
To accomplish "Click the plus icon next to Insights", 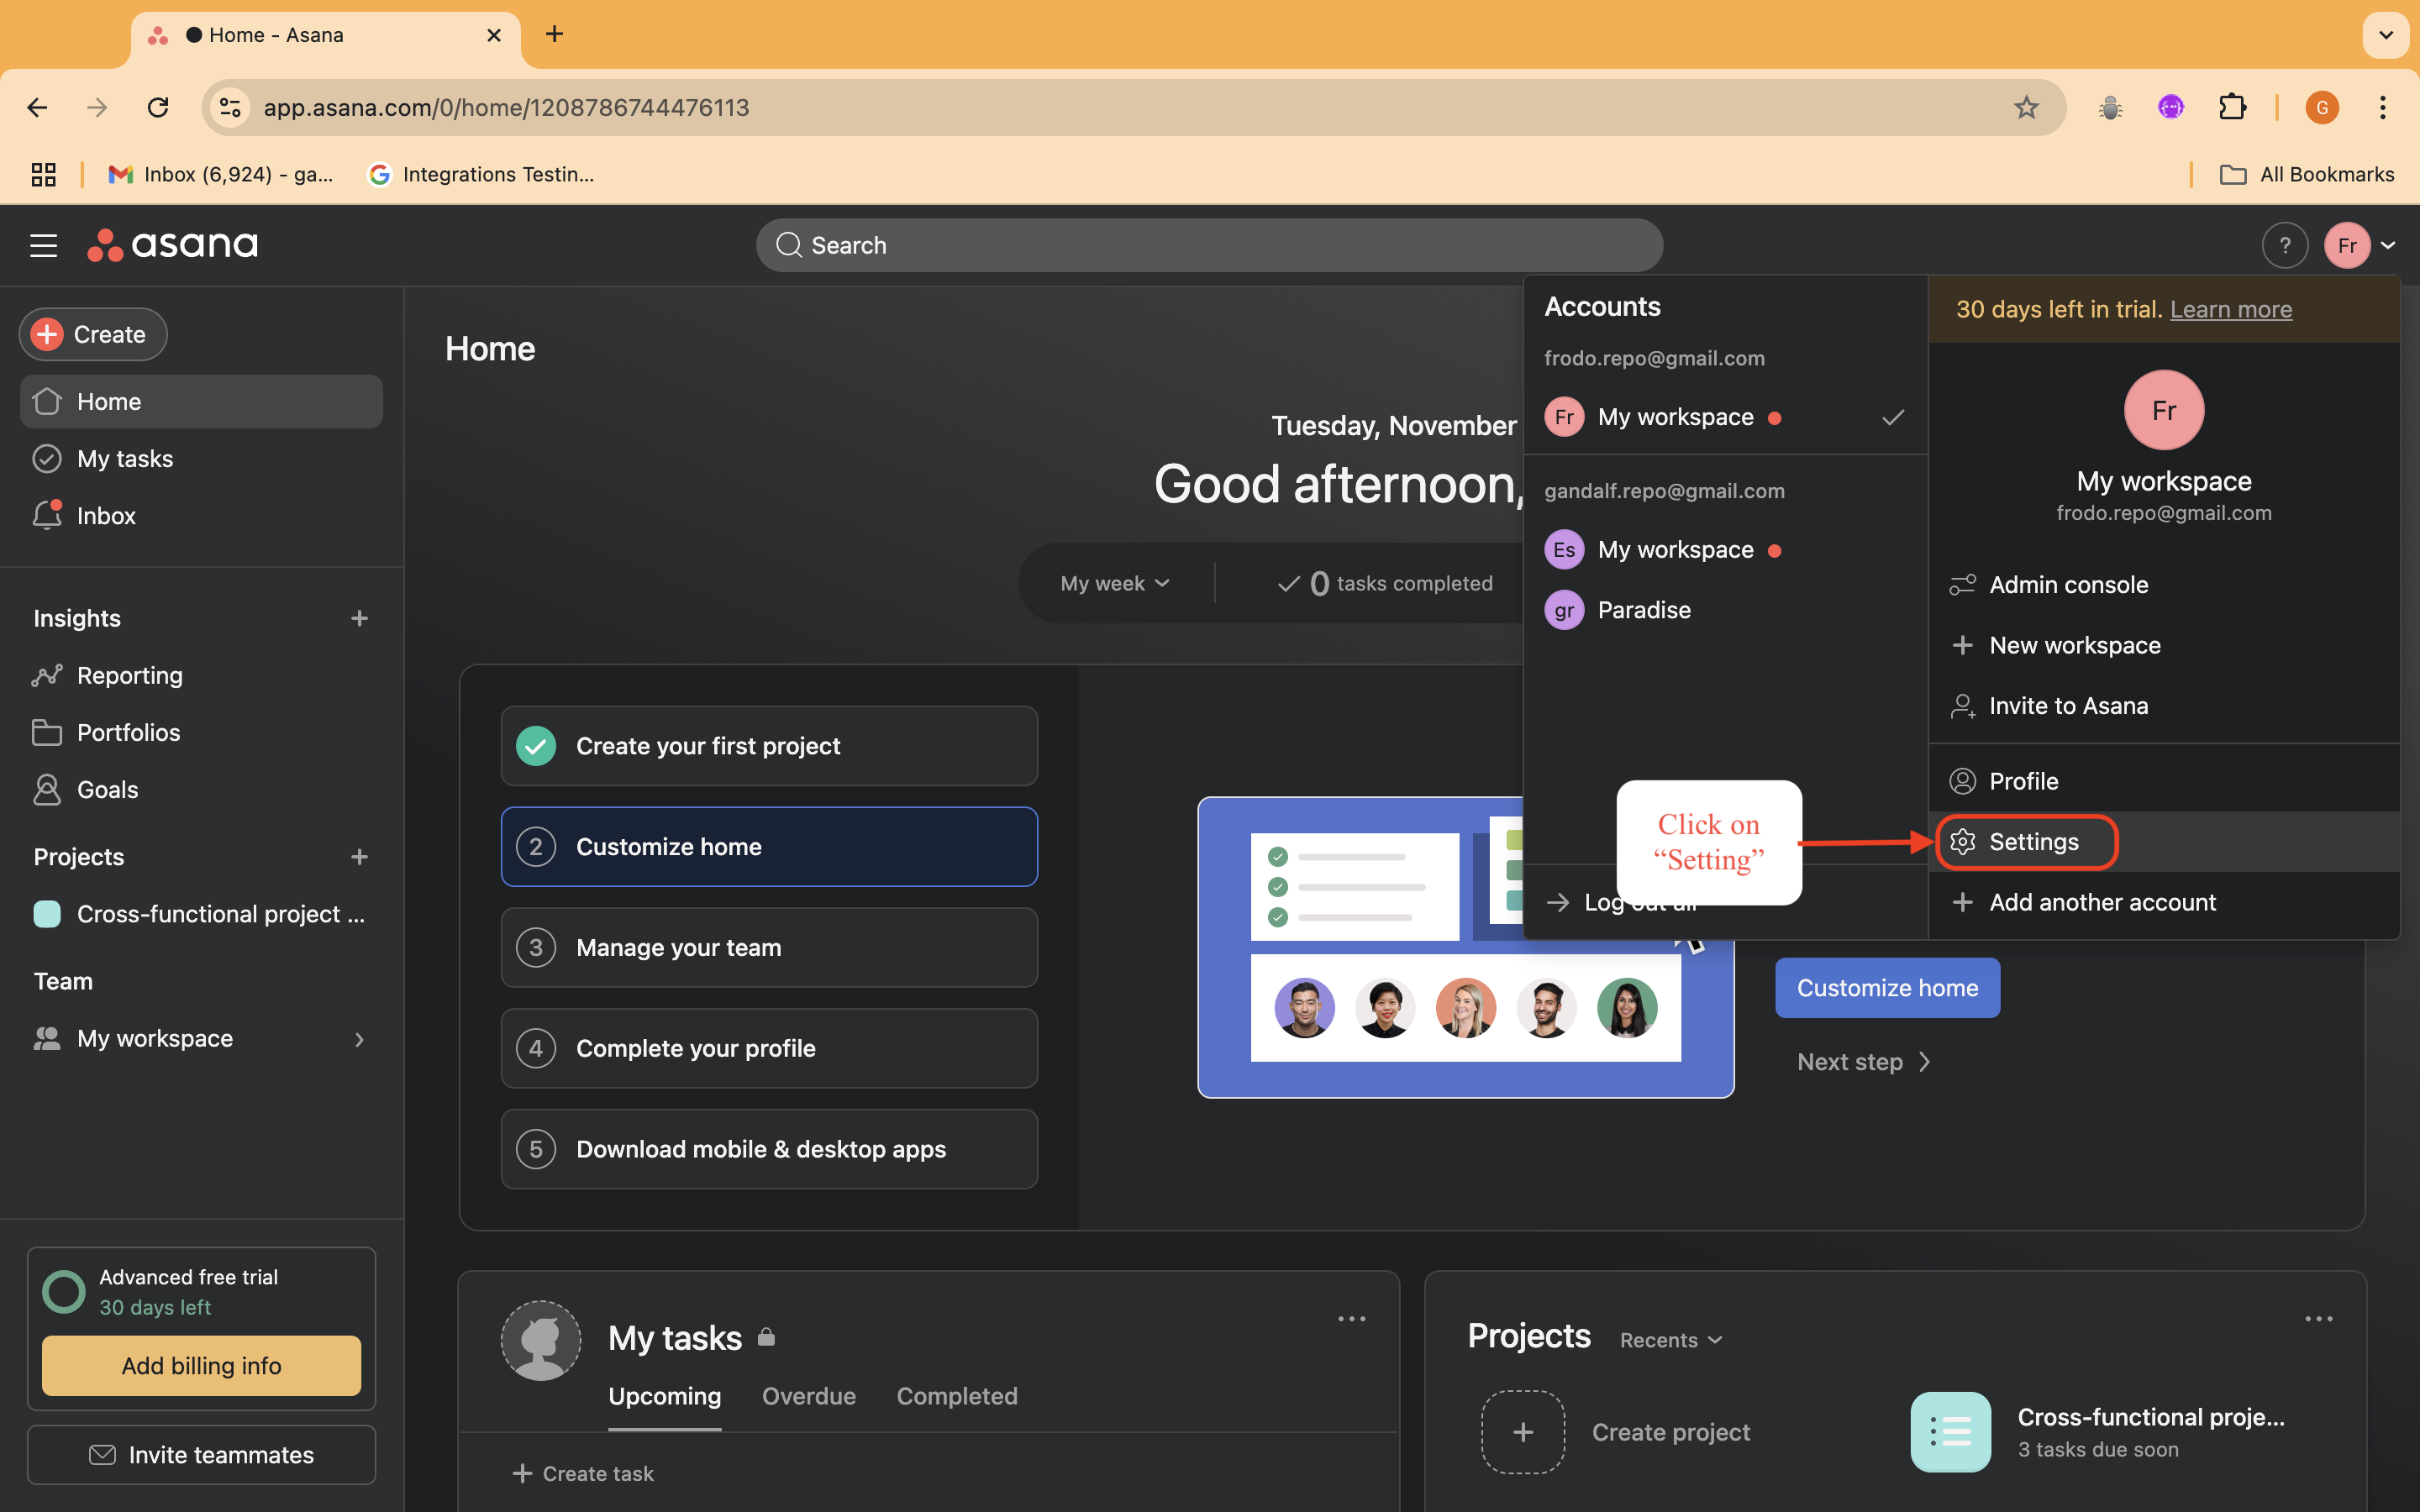I will click(x=359, y=618).
